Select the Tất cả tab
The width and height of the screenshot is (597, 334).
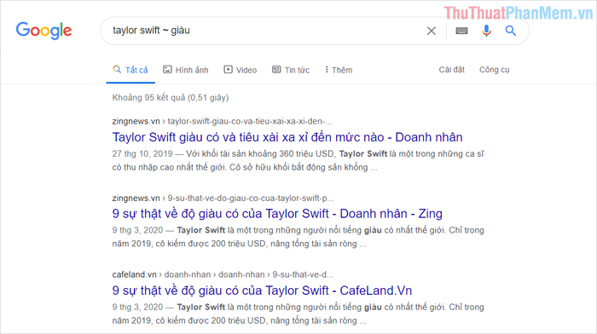click(130, 70)
